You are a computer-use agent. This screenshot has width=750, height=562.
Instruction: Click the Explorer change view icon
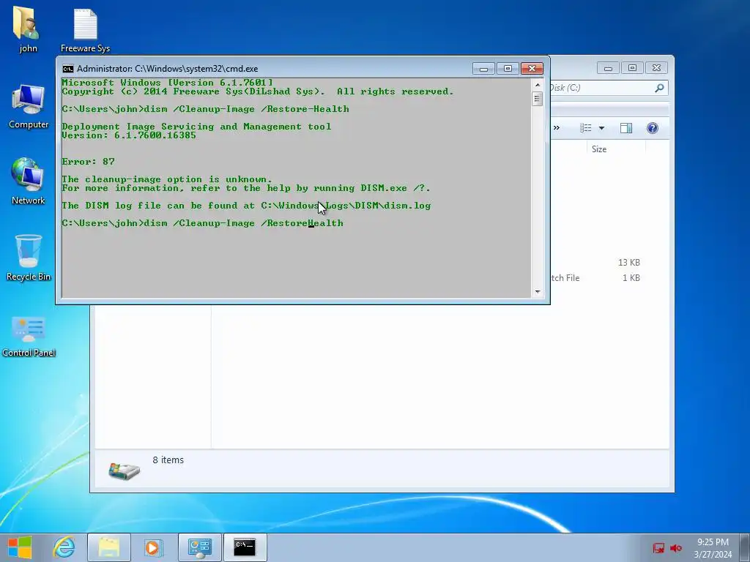click(x=585, y=128)
